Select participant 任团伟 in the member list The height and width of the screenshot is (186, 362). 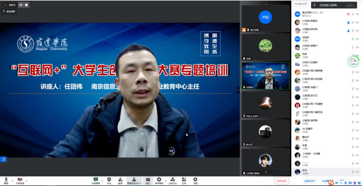point(305,38)
